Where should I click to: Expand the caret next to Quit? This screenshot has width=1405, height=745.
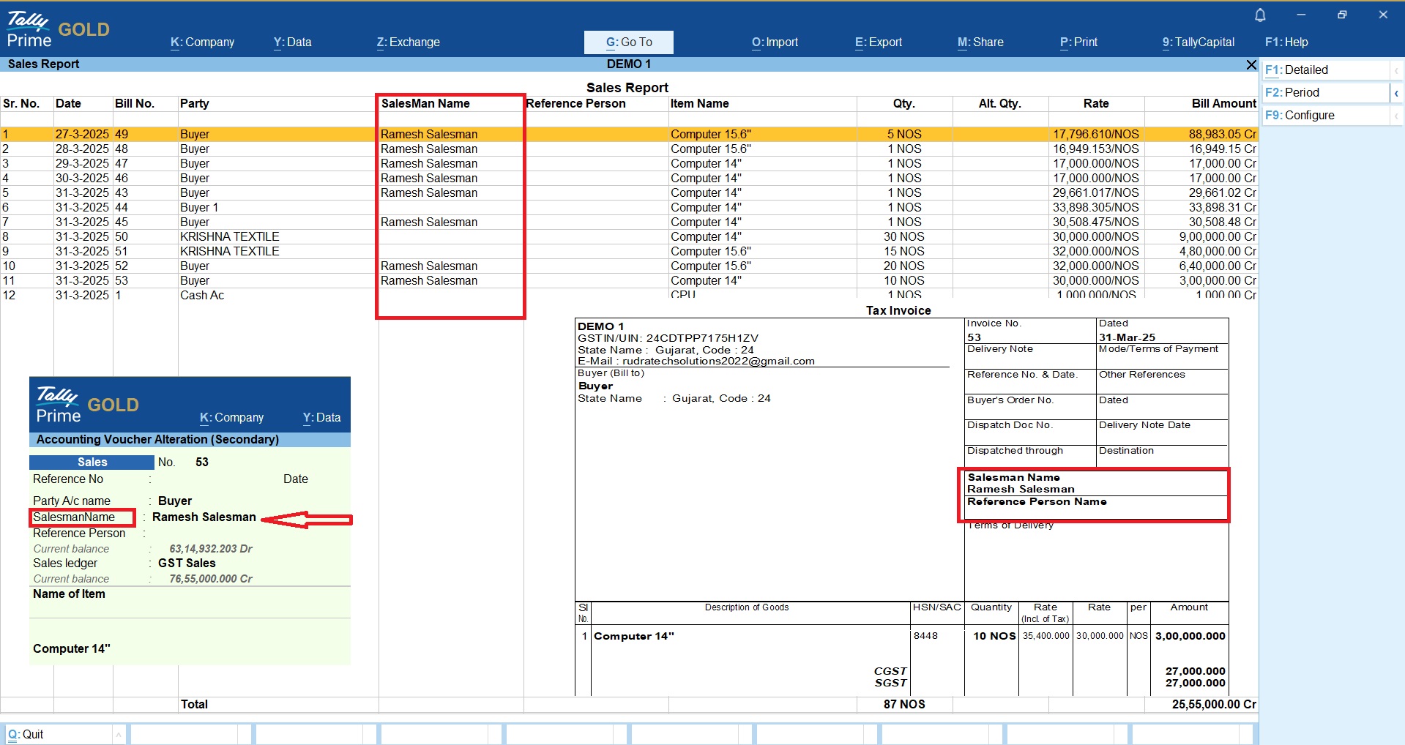pyautogui.click(x=118, y=734)
